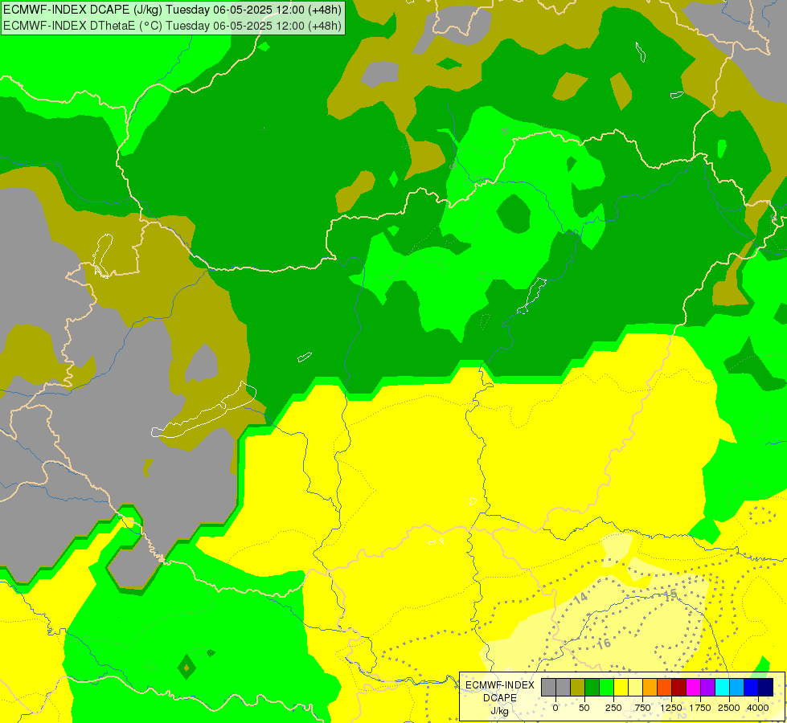The width and height of the screenshot is (787, 723).
Task: Select the red-orange legend swatch
Action: click(665, 688)
